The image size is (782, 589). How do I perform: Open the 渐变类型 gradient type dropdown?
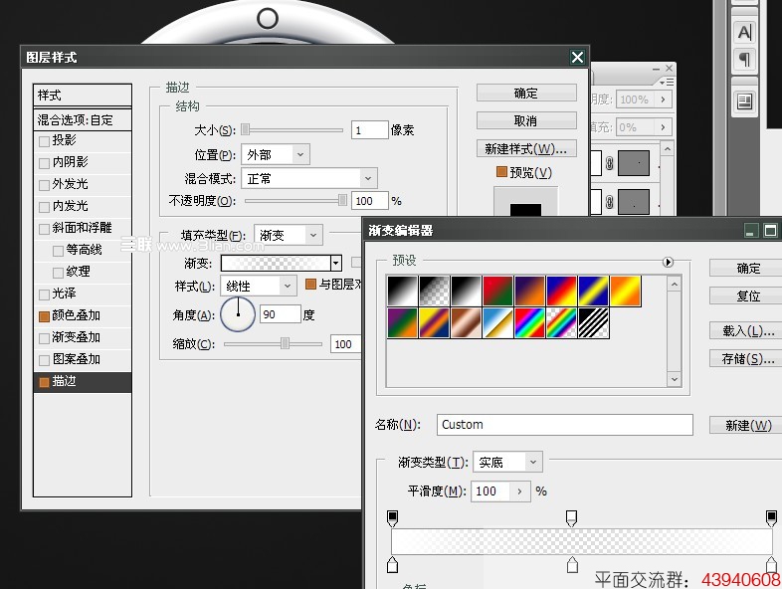(x=507, y=463)
